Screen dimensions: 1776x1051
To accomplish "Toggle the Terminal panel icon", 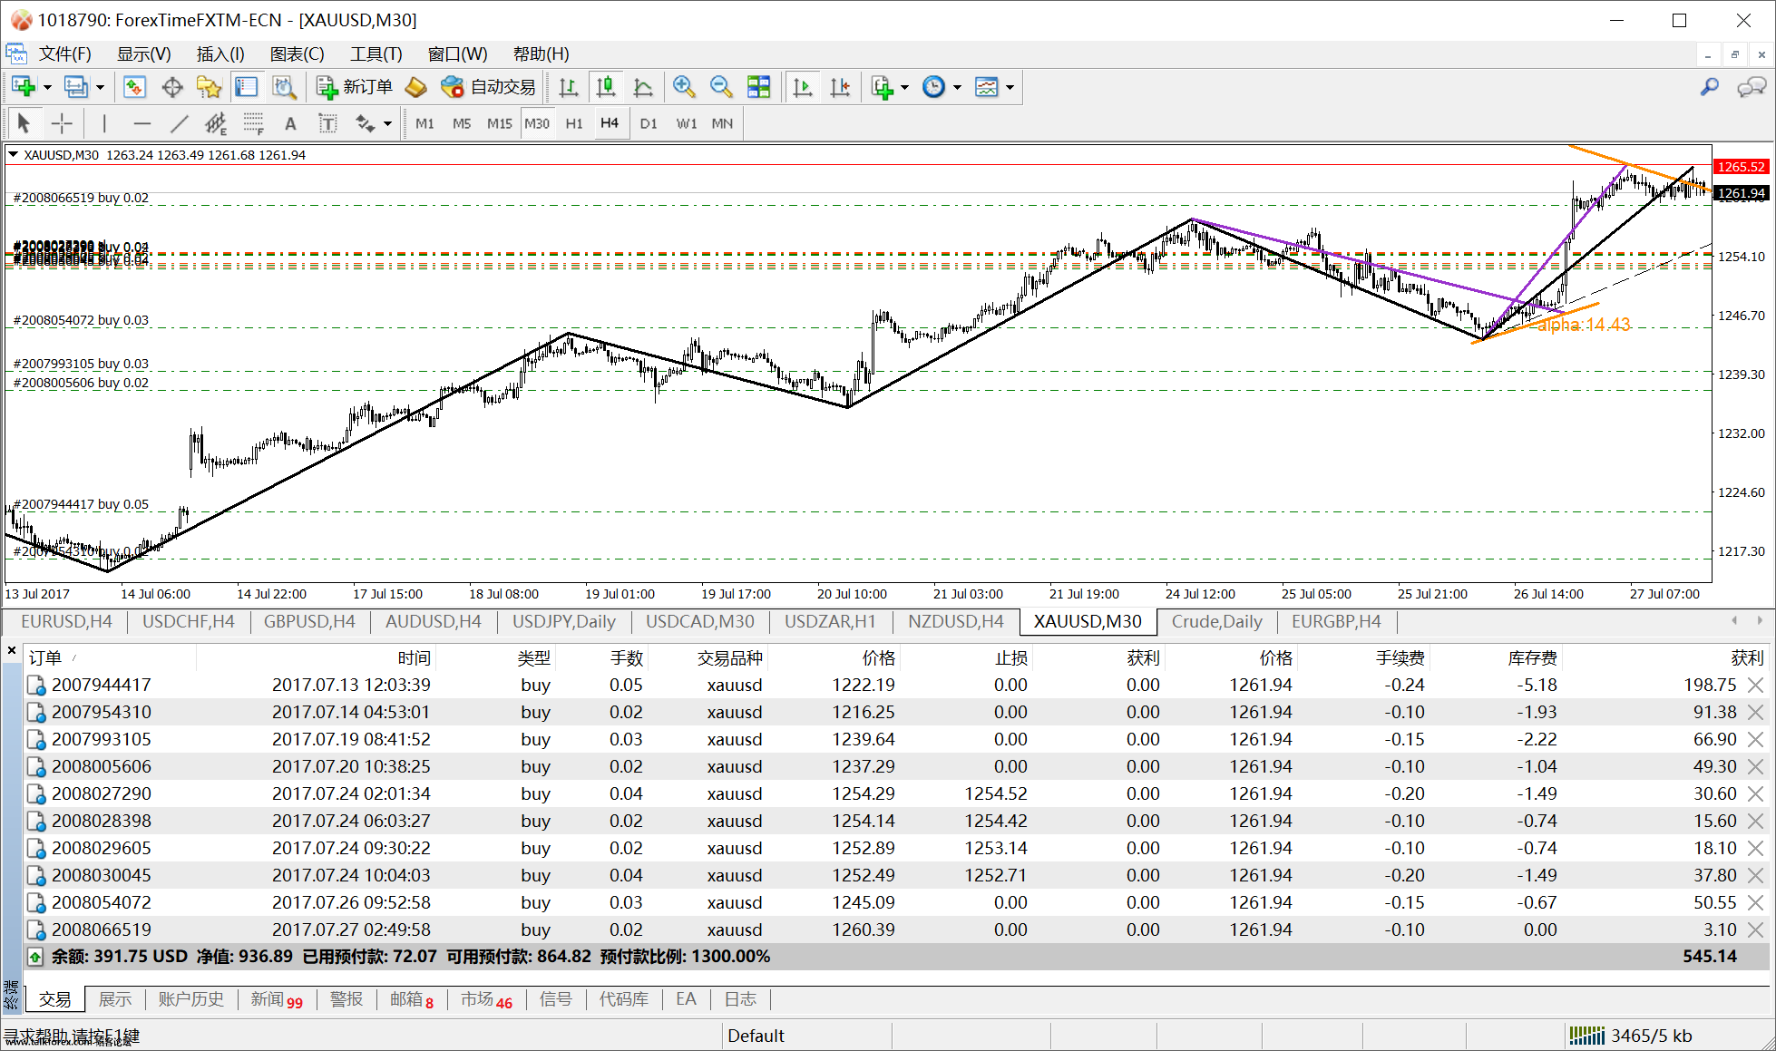I will point(247,87).
